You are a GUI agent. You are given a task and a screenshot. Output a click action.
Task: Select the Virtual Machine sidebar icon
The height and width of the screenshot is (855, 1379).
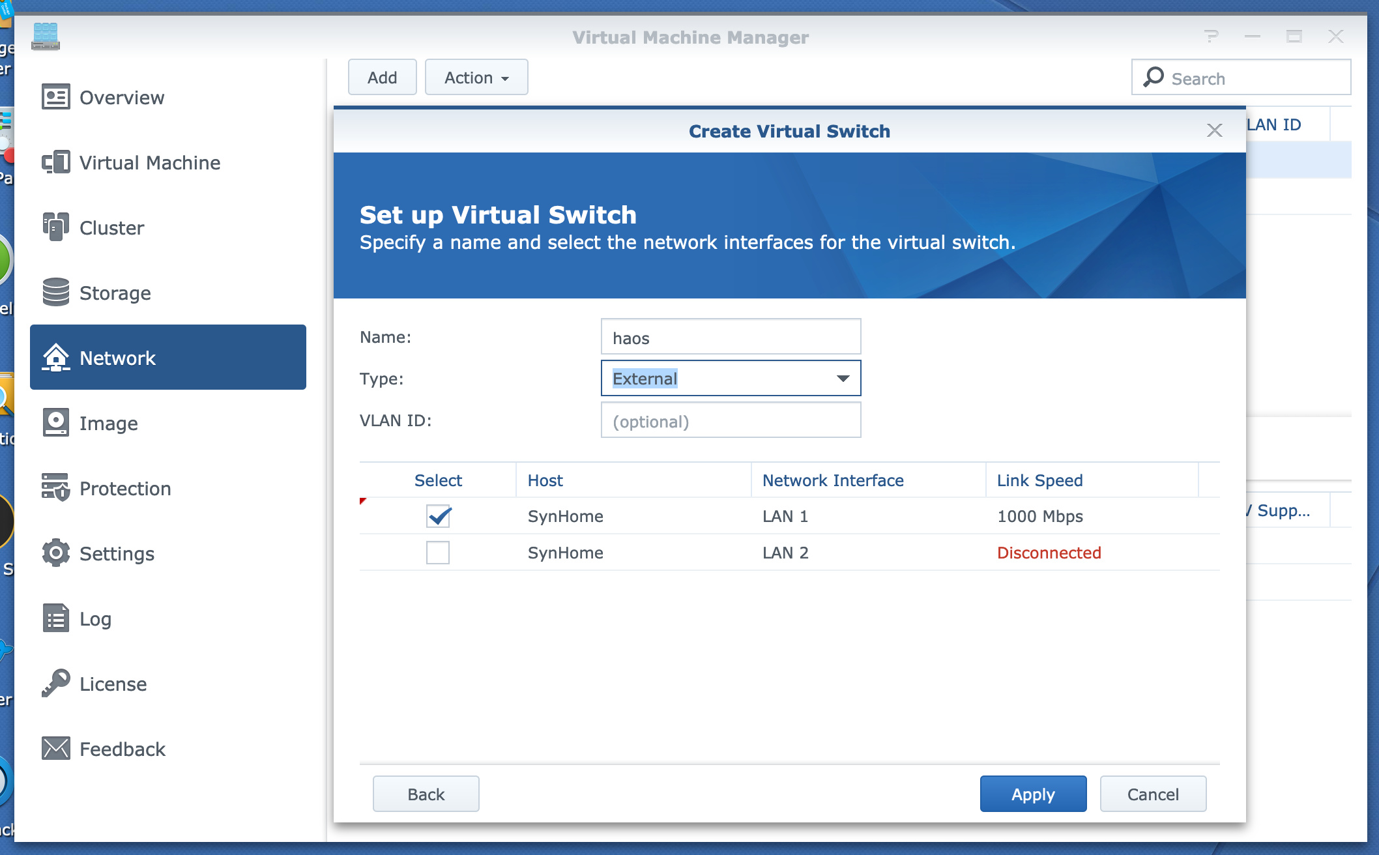[55, 162]
